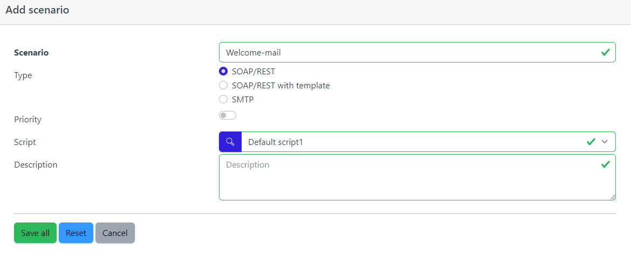Select the SOAP/REST radio button

[223, 72]
